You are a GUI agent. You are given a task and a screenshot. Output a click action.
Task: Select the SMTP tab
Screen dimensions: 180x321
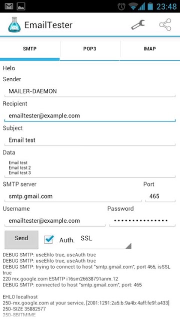pyautogui.click(x=30, y=49)
